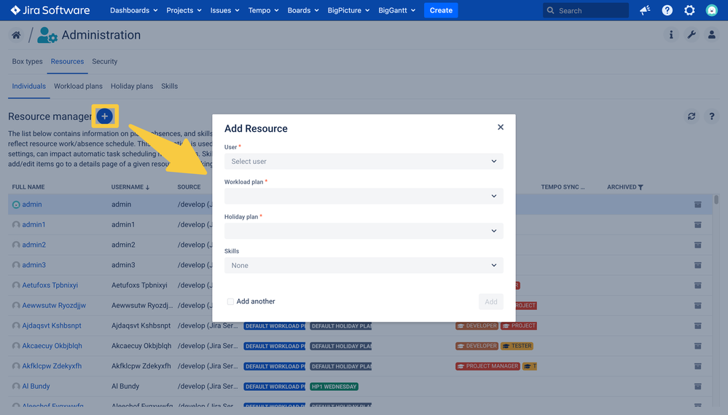
Task: Open the Select user dropdown
Action: pos(364,162)
